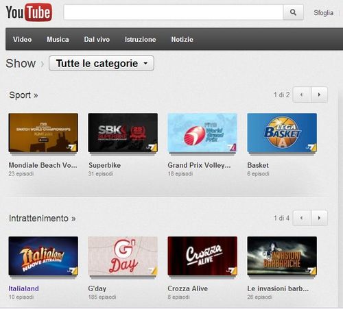Screen dimensions: 343x309
Task: Click the Basket show title
Action: pos(258,165)
